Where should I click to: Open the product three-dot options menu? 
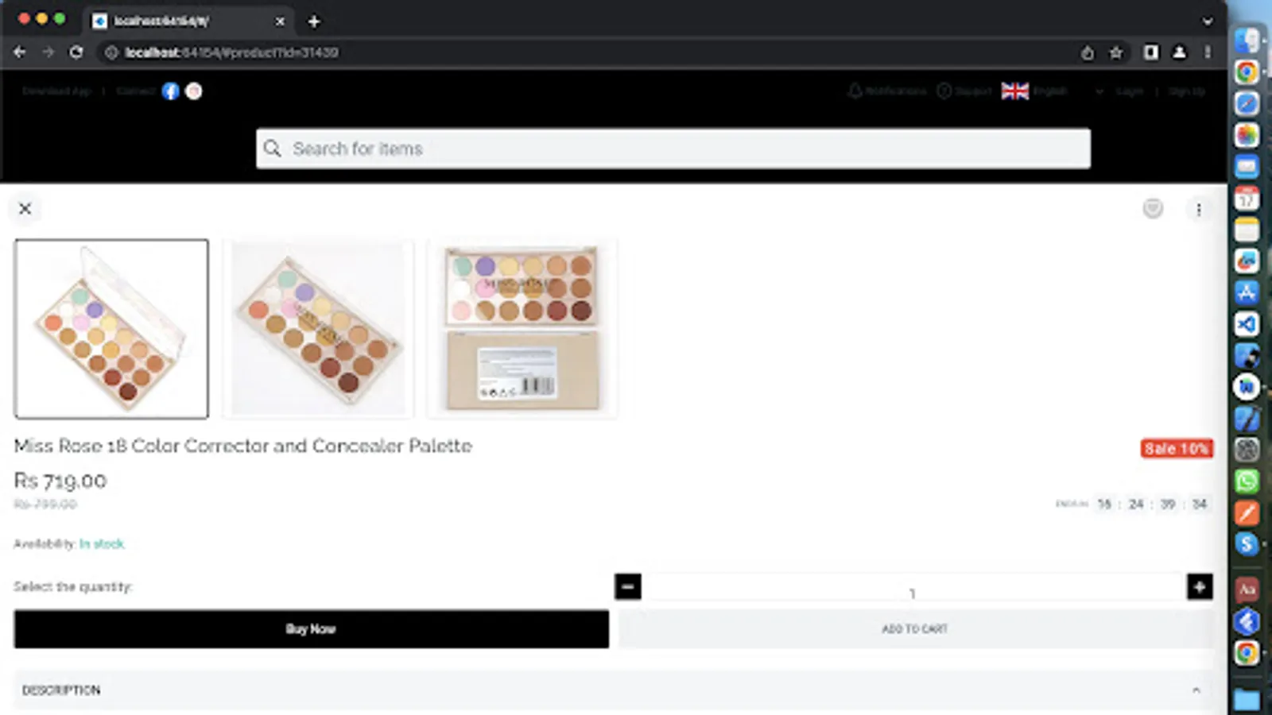1199,209
